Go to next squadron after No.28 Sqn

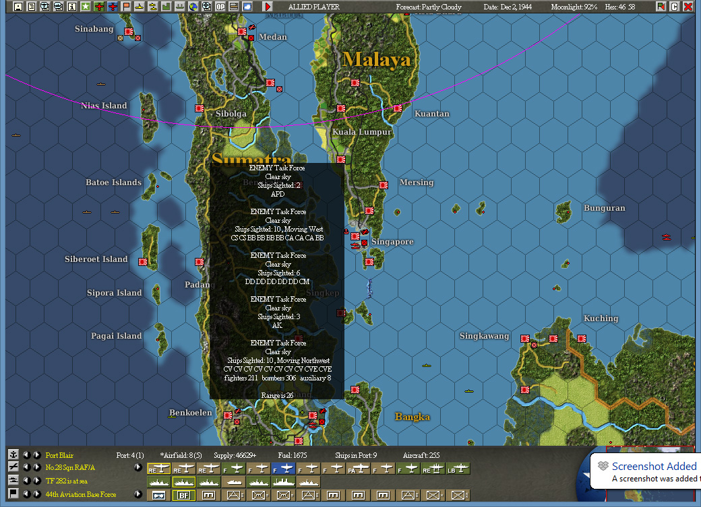coord(36,467)
